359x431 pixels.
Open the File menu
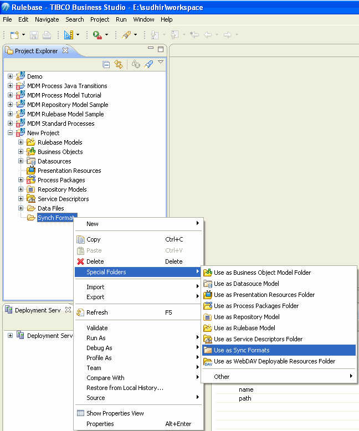[x=7, y=19]
